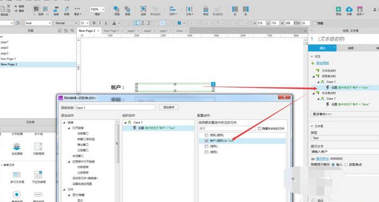Switch to the New Page 1 tab
This screenshot has width=379, height=202.
point(111,31)
